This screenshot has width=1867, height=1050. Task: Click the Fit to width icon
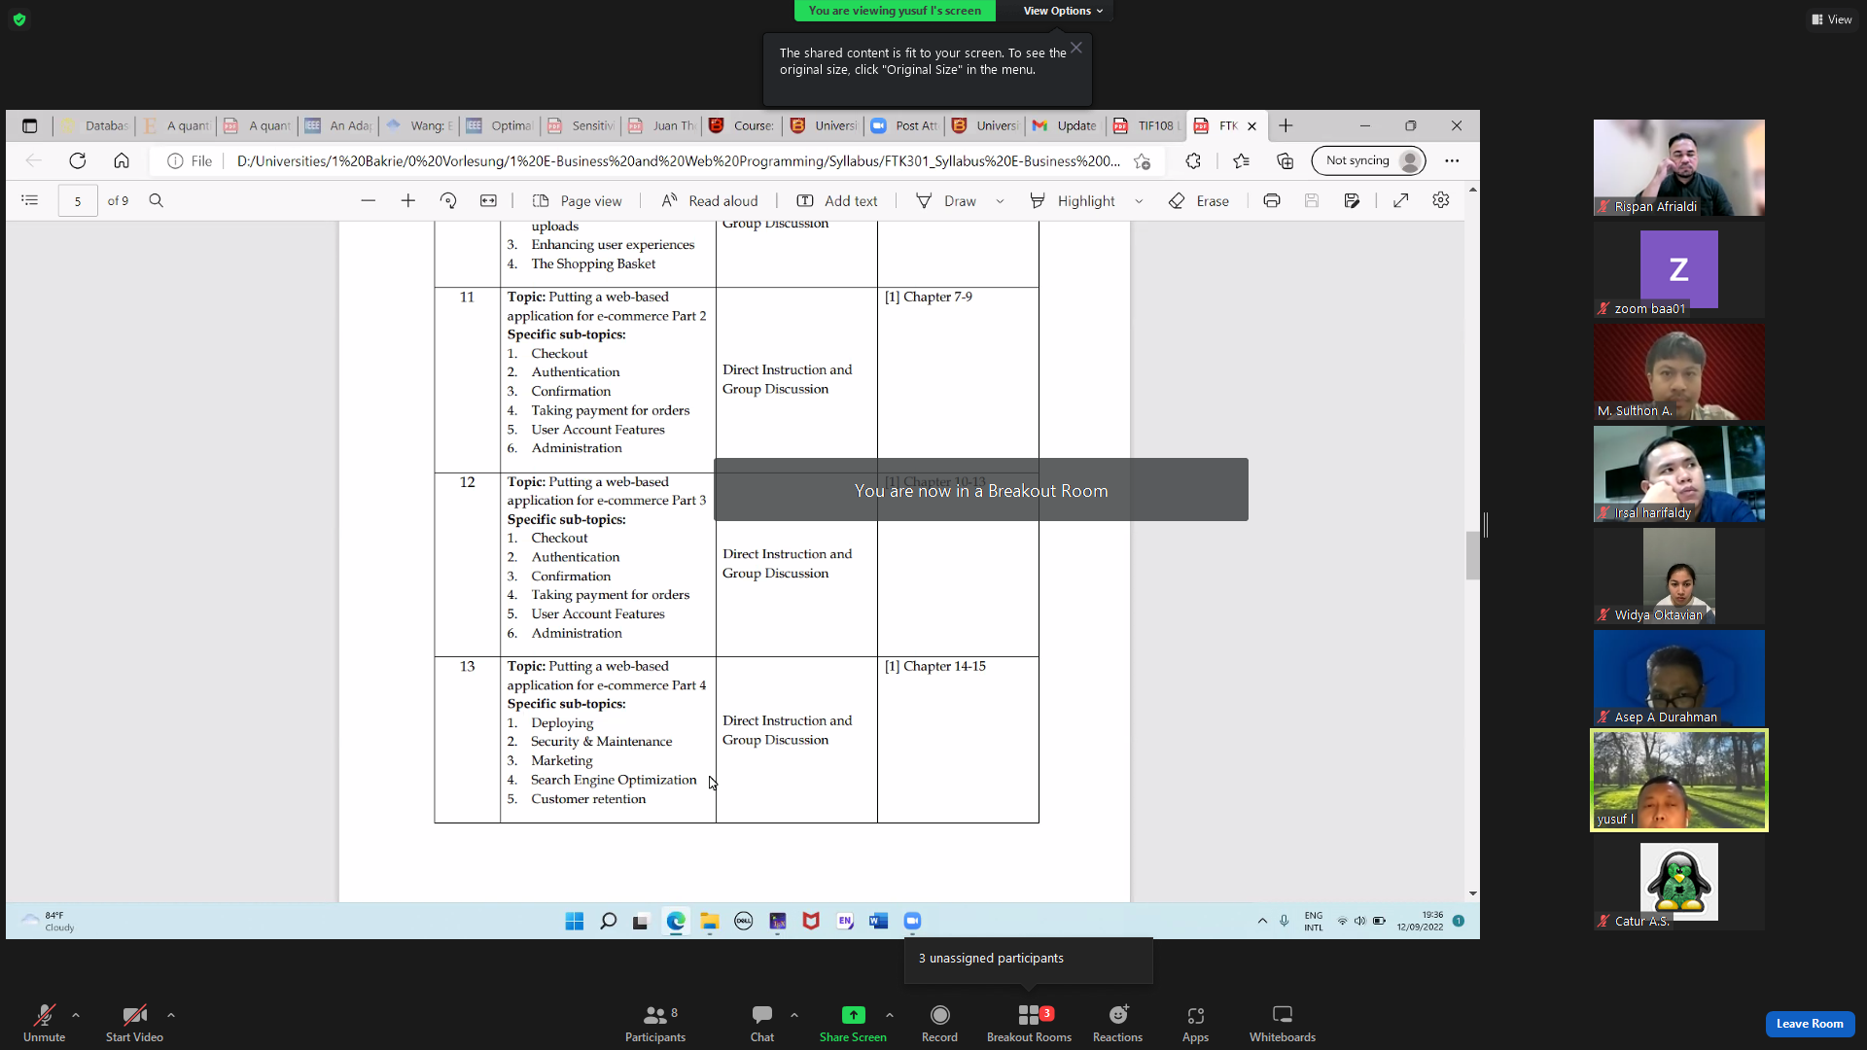click(488, 200)
